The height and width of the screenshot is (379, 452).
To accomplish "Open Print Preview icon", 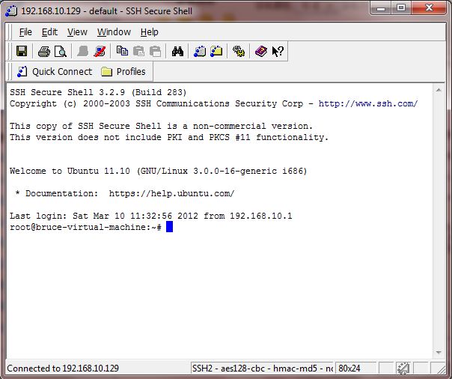I will pyautogui.click(x=61, y=52).
